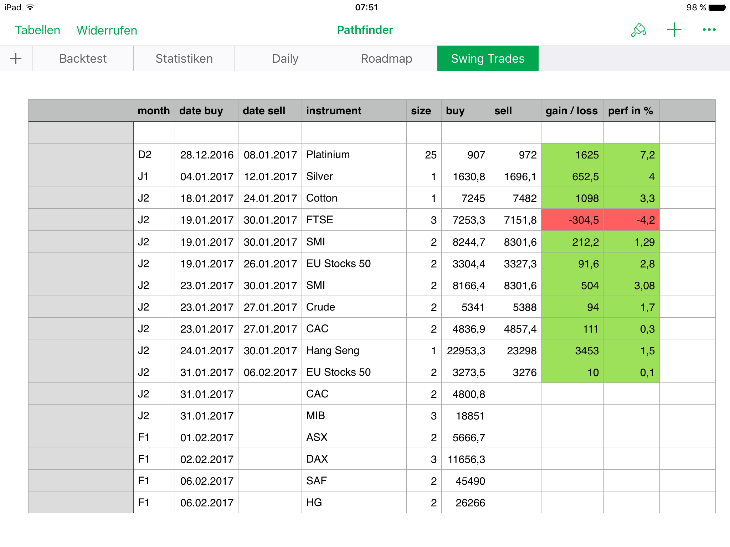Tap the plus insert icon in toolbar
The height and width of the screenshot is (547, 730).
coord(674,30)
